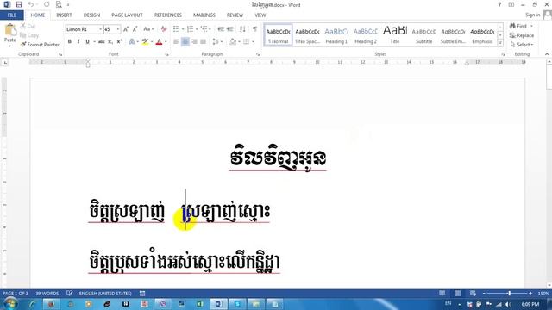Open the font name dropdown Limon R1
Screen dimensions: 552x310
pos(100,29)
